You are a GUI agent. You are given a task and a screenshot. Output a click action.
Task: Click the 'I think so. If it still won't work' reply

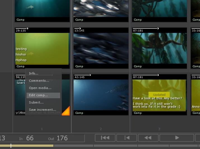click(157, 105)
